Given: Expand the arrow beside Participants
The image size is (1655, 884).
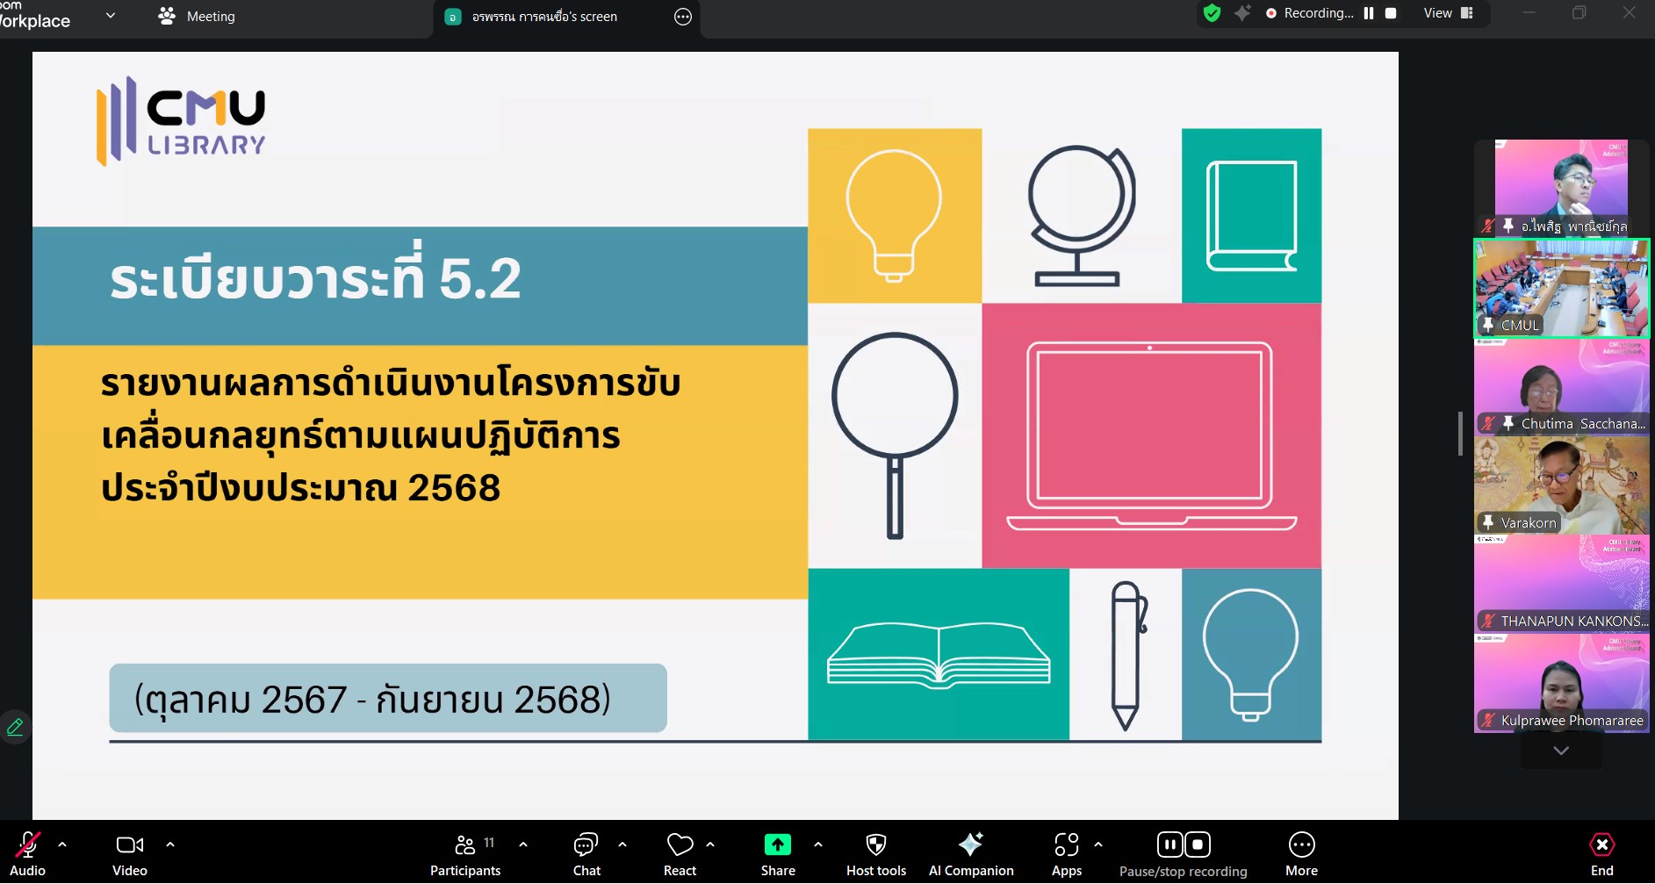Looking at the screenshot, I should [523, 844].
